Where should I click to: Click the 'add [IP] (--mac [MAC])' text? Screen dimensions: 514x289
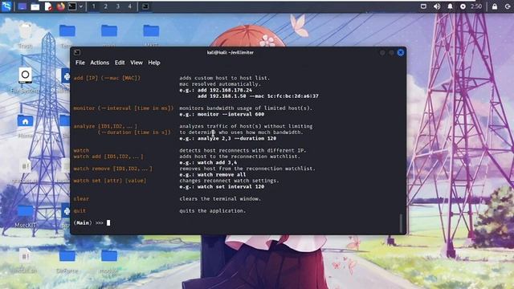coord(107,78)
